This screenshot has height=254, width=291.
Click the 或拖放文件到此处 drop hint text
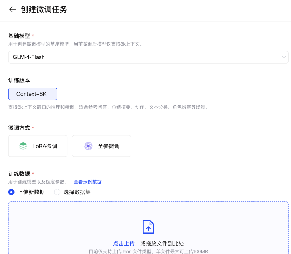(x=162, y=243)
